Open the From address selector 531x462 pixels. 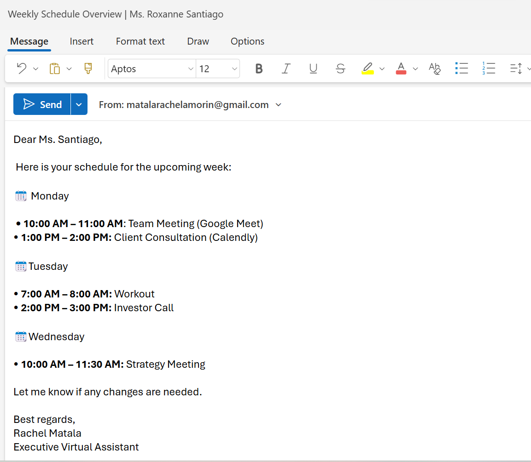(x=190, y=105)
